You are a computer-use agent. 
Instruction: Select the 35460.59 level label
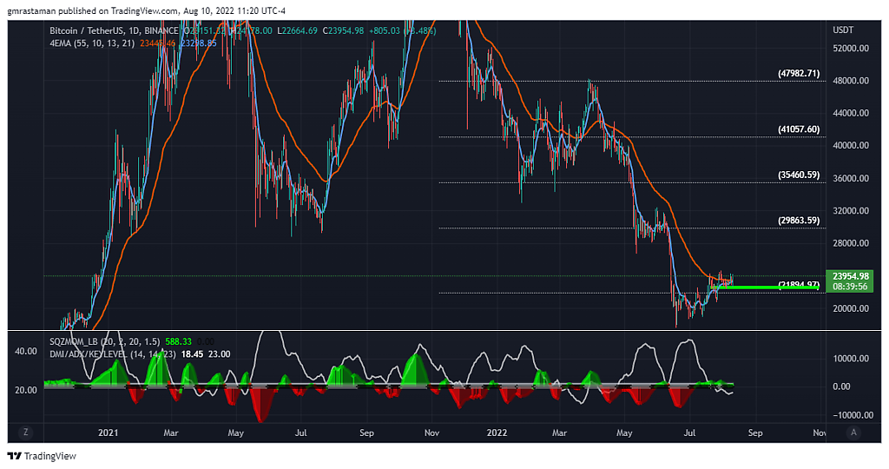pyautogui.click(x=799, y=175)
